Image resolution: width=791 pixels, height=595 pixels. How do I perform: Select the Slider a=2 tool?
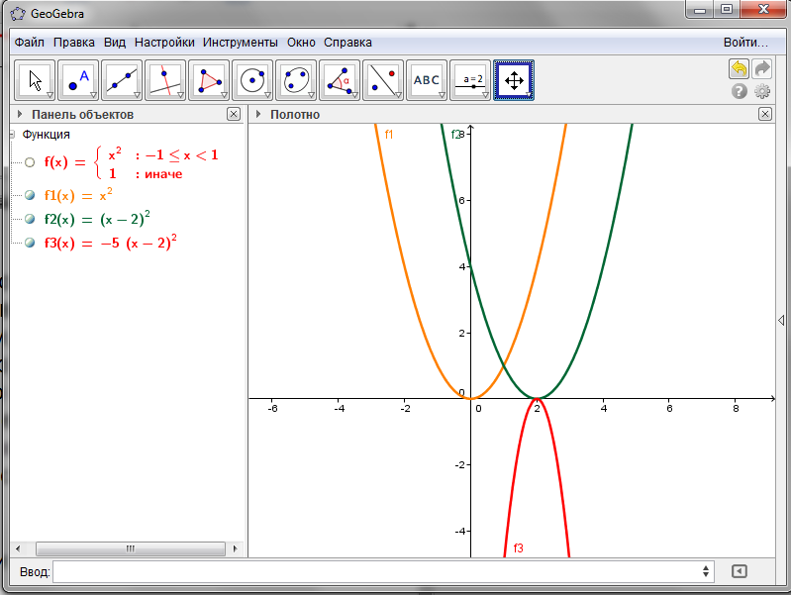[470, 80]
